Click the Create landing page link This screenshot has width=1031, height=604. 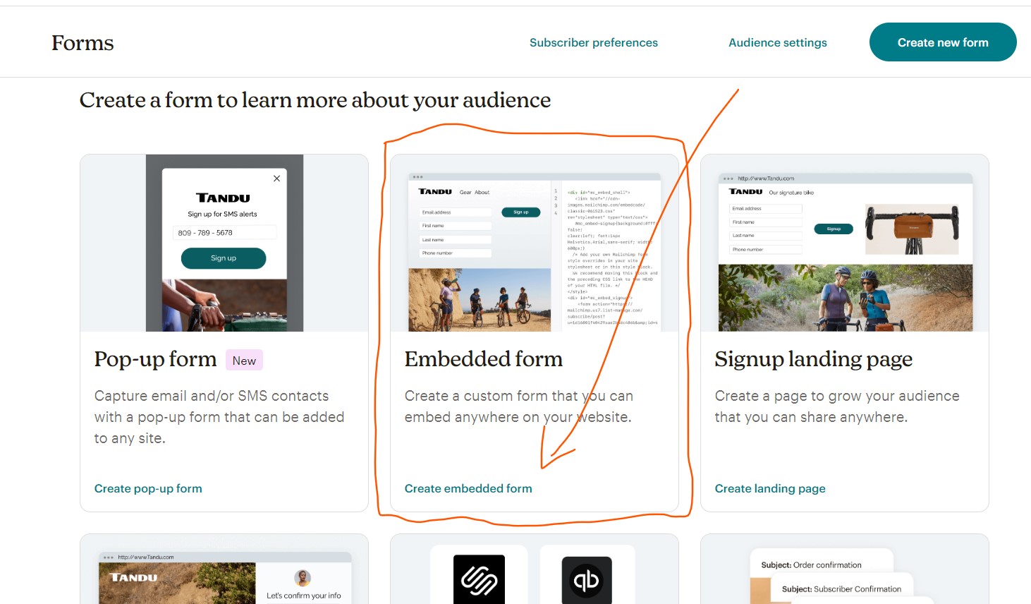pos(770,488)
